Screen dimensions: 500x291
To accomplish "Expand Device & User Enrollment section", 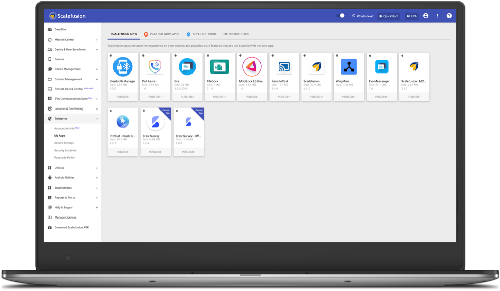I will 97,50.
